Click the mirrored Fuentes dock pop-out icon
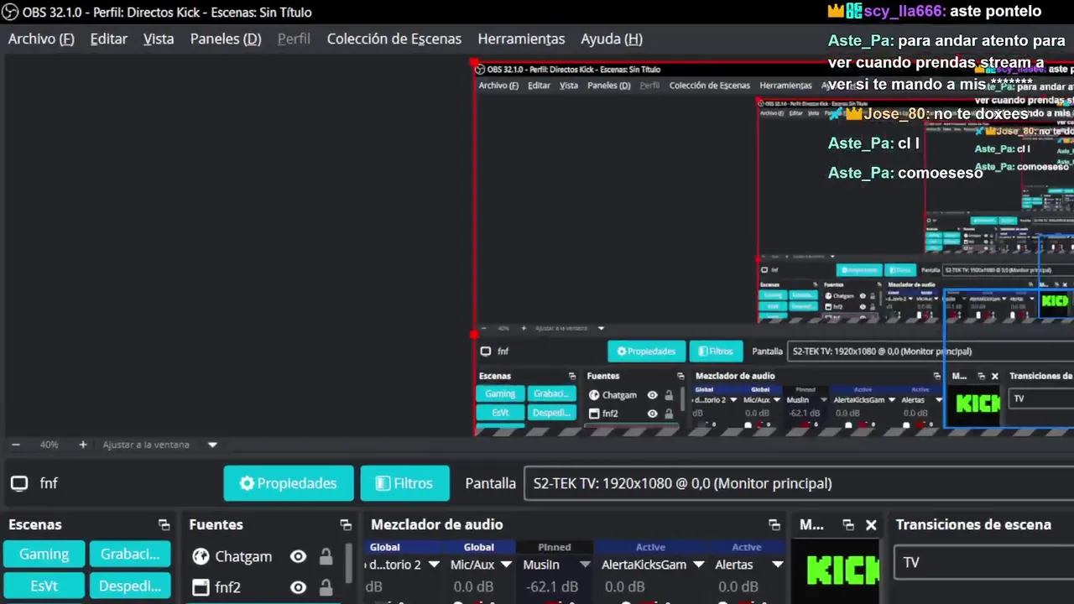 680,376
